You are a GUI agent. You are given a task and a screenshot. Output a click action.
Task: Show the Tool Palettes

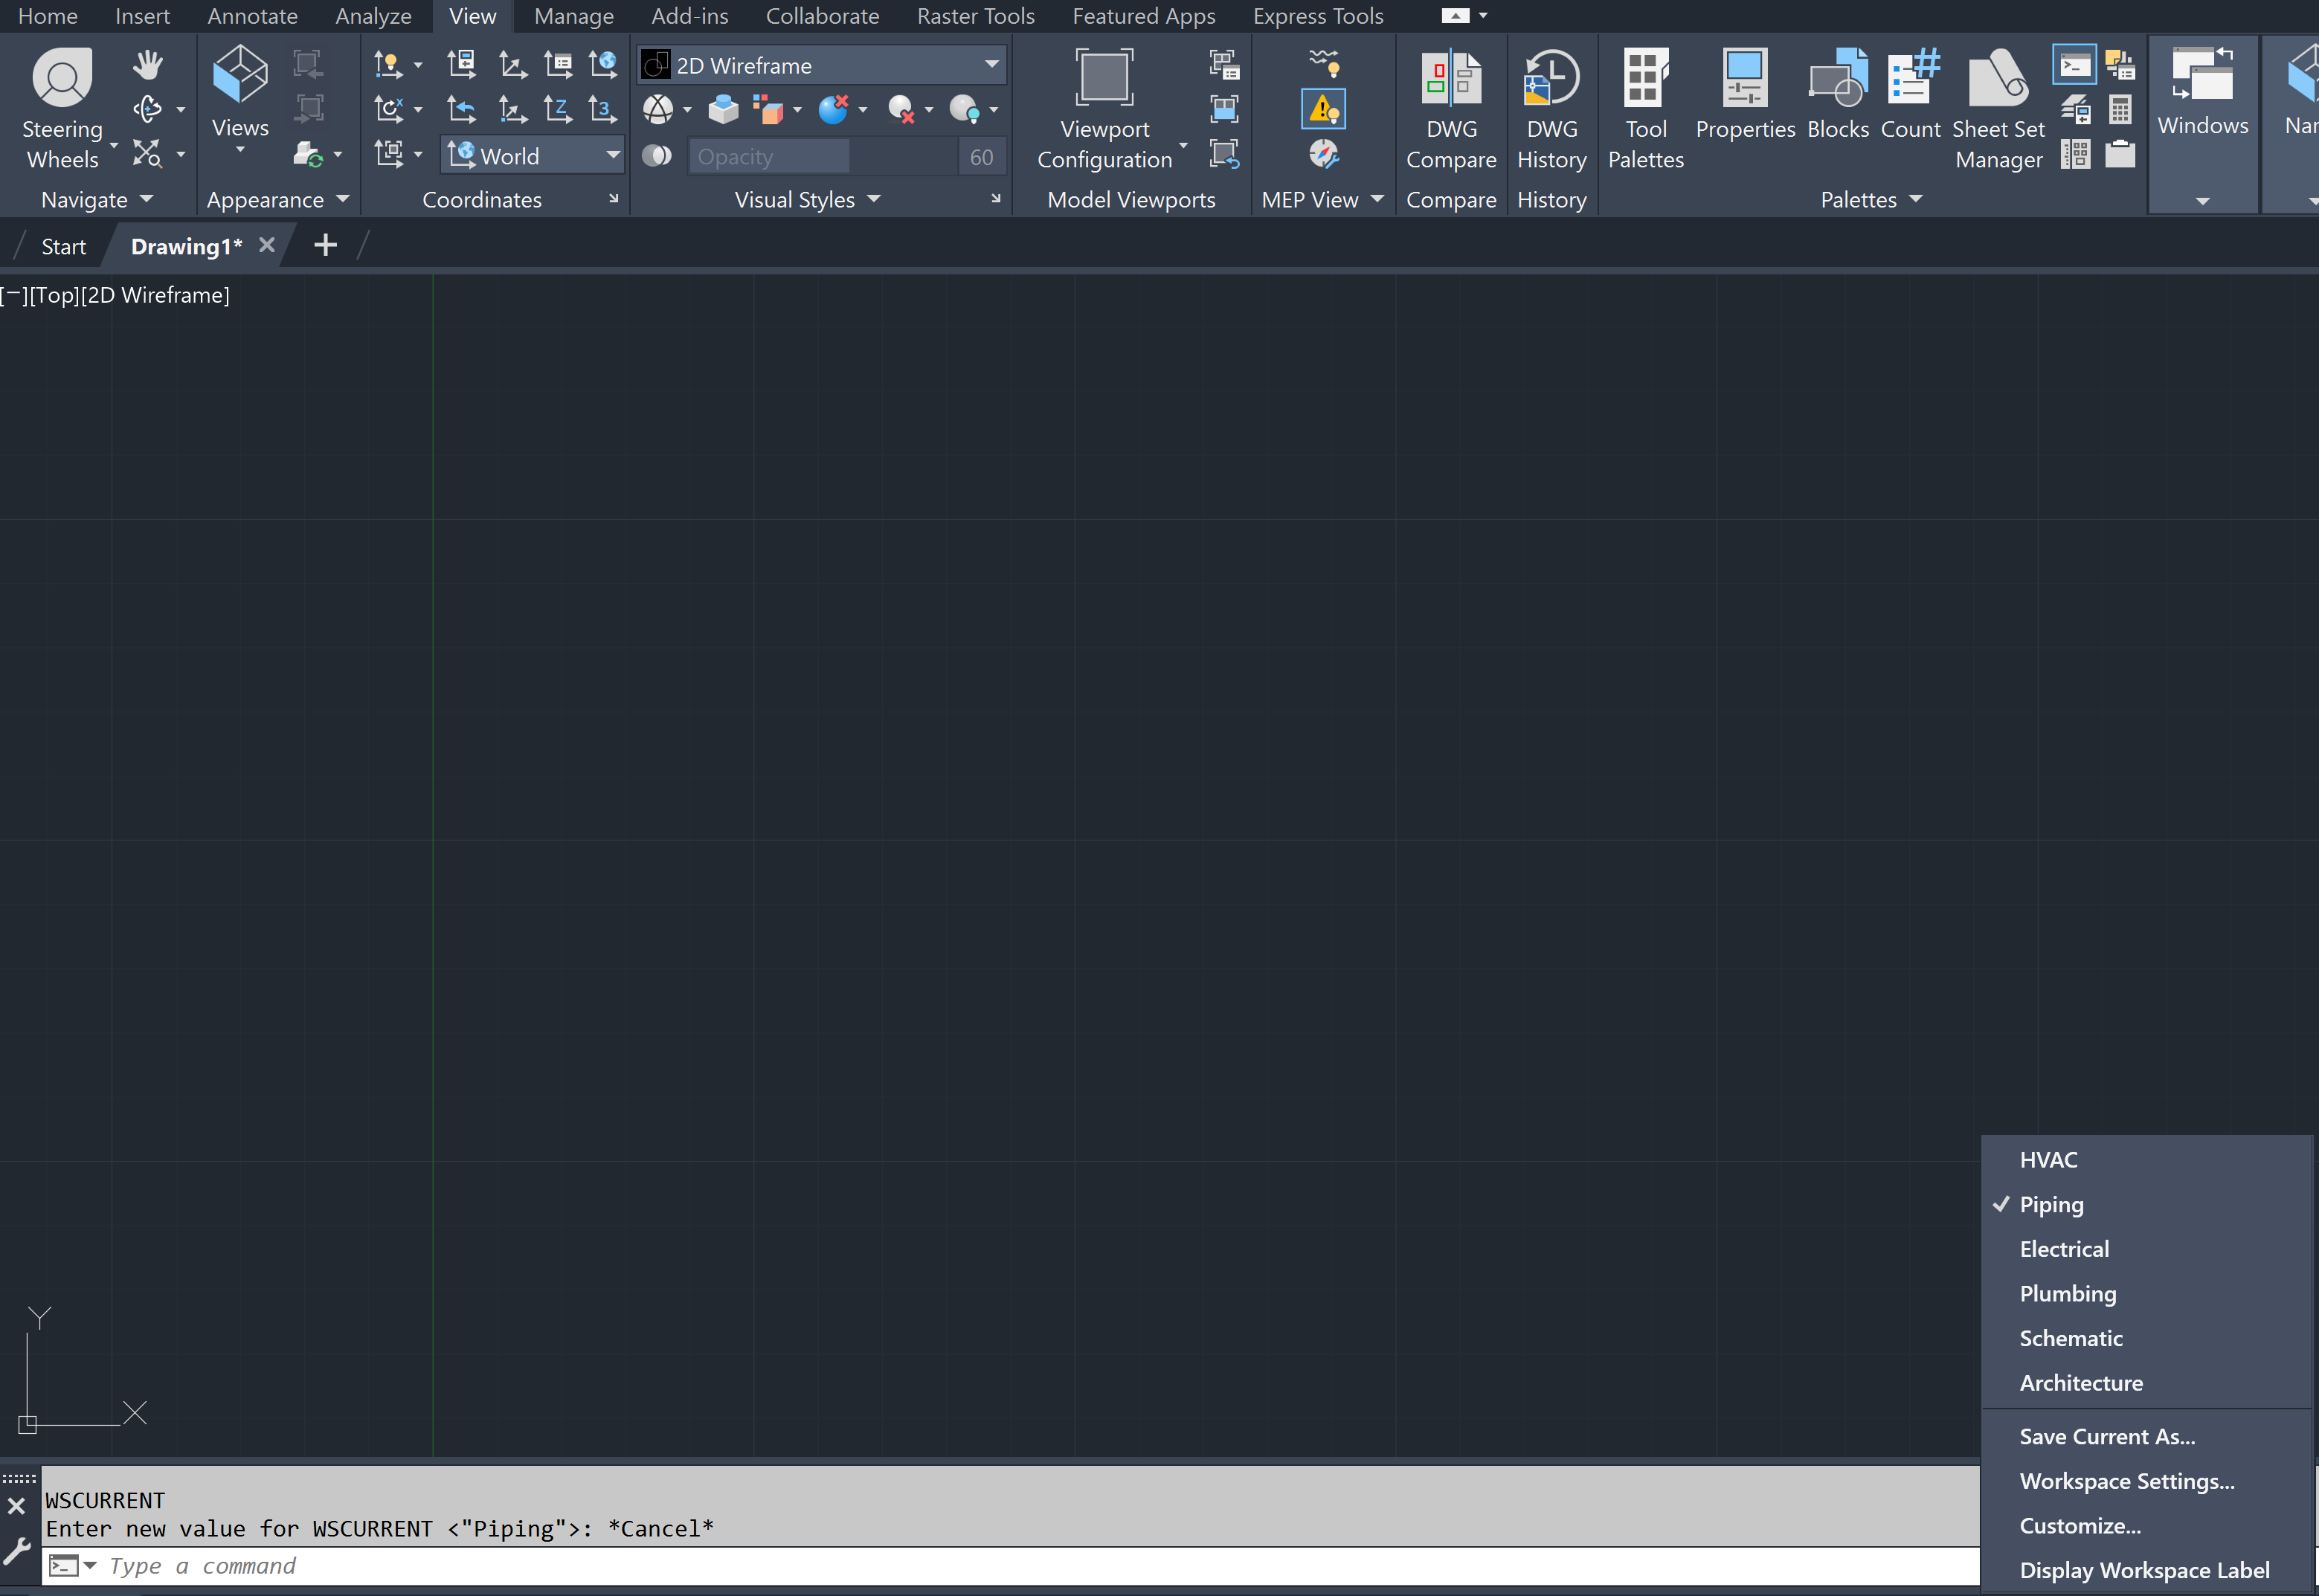(1645, 105)
